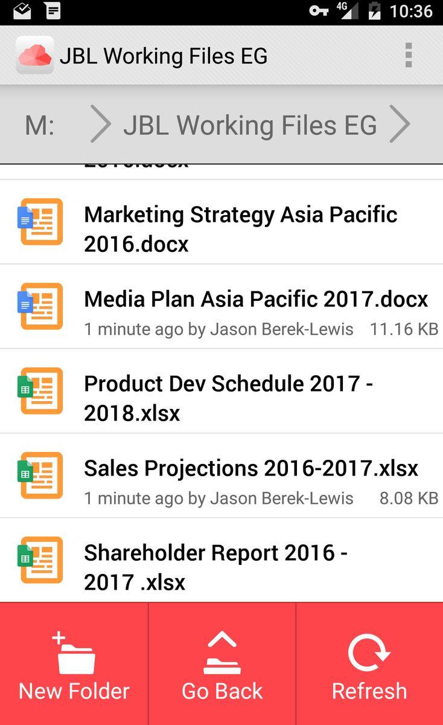Viewport: 443px width, 725px height.
Task: Click the Product Dev Schedule spreadsheet icon
Action: coord(40,391)
